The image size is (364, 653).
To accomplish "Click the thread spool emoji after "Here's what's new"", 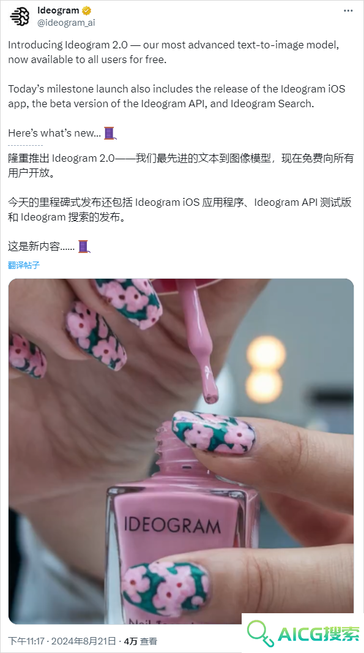I will coord(110,134).
